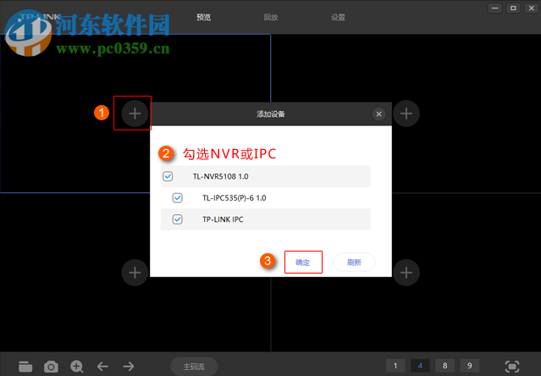Close the main application window
Screen dimensions: 541x376
coord(532,8)
